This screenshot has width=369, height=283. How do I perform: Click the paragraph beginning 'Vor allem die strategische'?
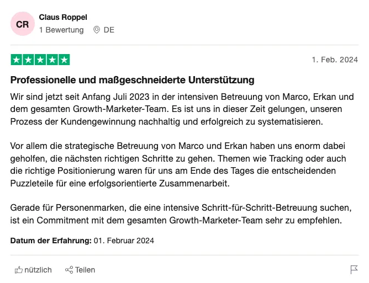(x=178, y=164)
